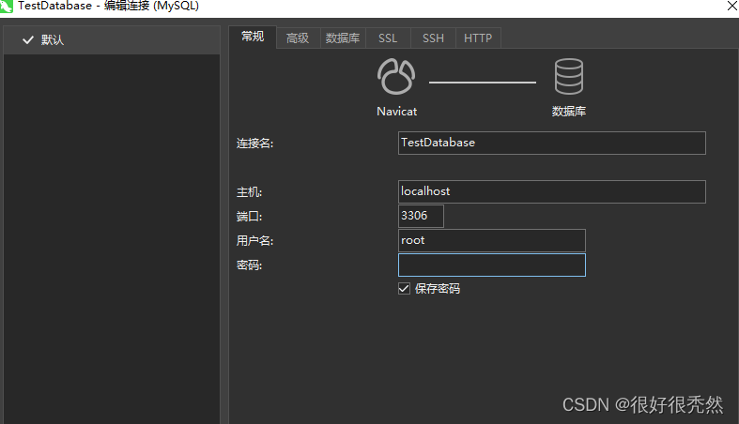This screenshot has width=739, height=424.
Task: Open the 高级 tab
Action: (298, 38)
